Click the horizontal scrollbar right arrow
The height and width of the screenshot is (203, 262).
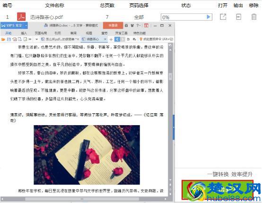tap(166, 199)
